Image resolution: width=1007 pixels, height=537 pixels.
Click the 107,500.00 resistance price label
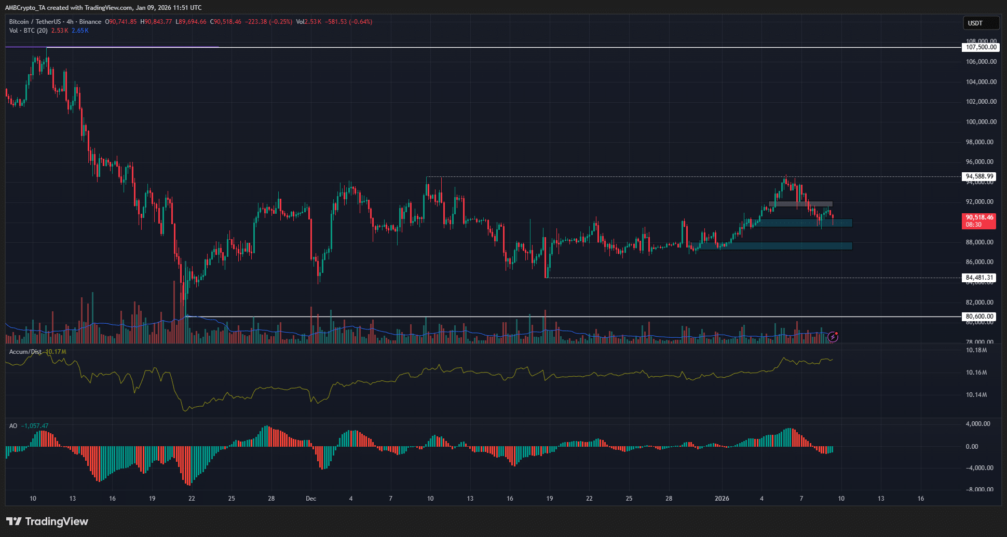tap(980, 47)
